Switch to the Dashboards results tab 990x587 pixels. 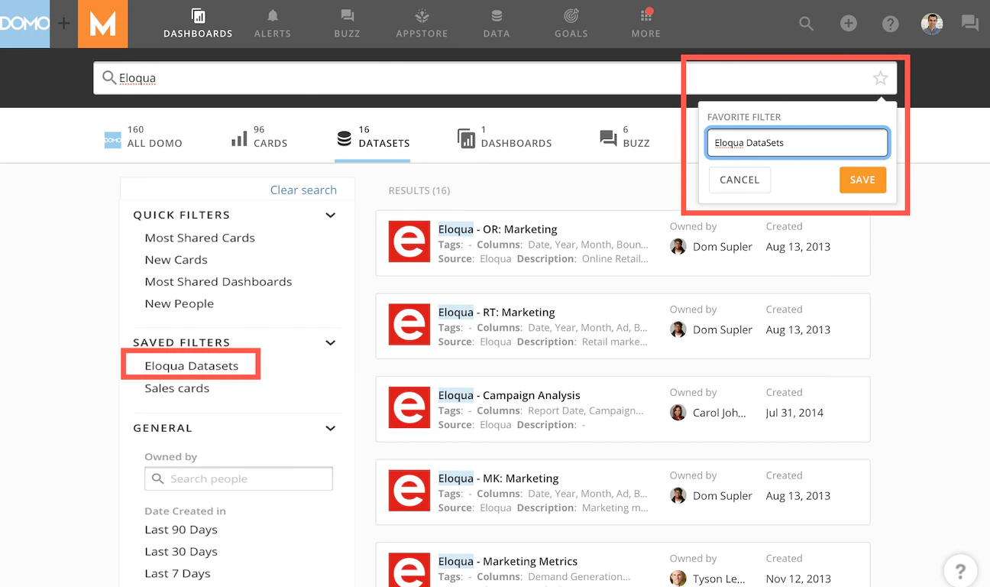coord(504,138)
